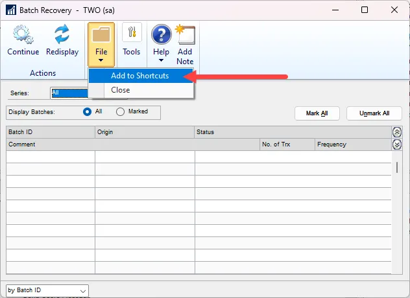Choose Add to Shortcuts menu item

coord(139,76)
